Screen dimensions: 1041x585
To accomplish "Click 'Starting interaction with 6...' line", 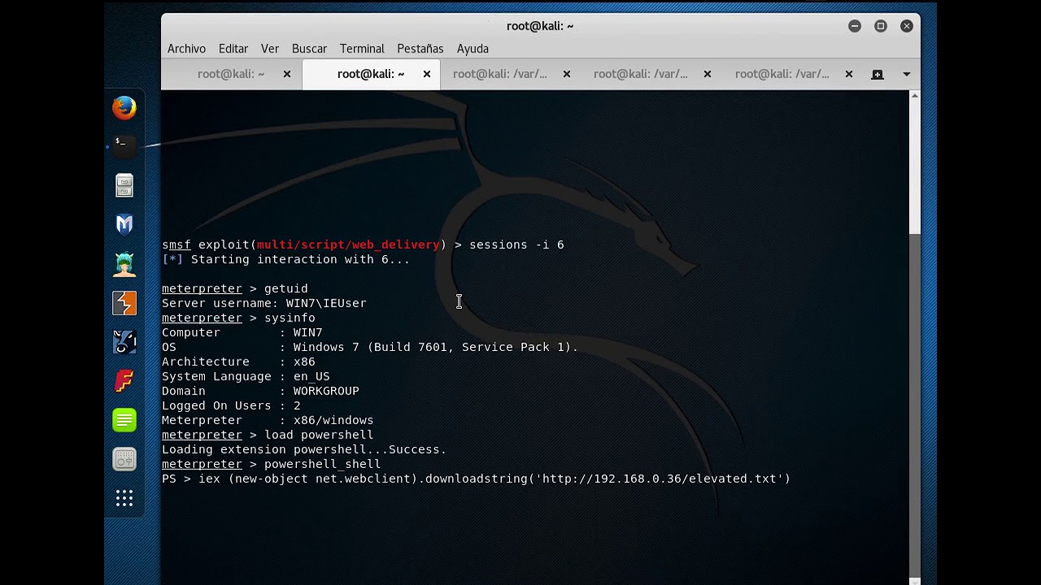I will coord(286,259).
